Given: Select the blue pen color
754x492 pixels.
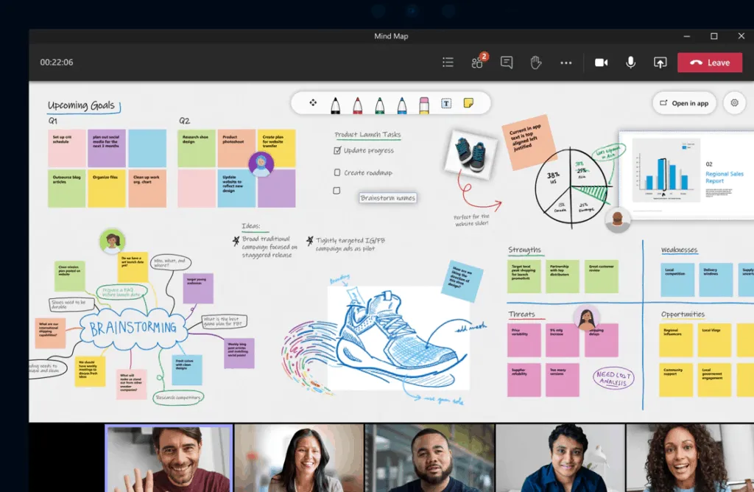Looking at the screenshot, I should click(402, 103).
